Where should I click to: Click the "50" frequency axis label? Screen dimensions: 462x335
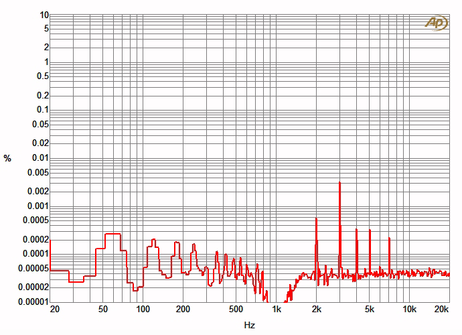coord(103,310)
